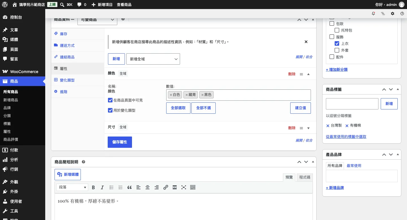Click the 增加新分類 link
Screen dimensions: 407x220
point(337,70)
